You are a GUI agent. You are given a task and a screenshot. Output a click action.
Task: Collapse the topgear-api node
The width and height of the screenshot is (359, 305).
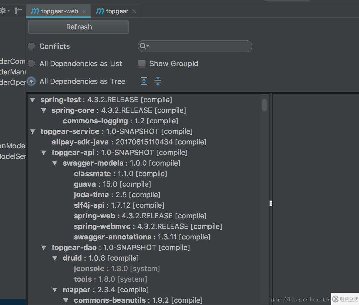pos(44,153)
